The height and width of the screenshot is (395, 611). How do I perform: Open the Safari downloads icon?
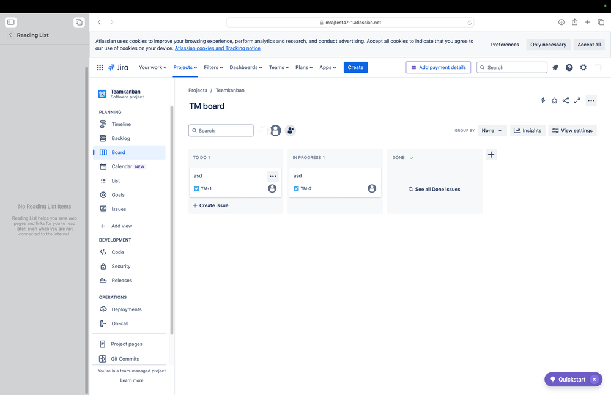tap(561, 22)
